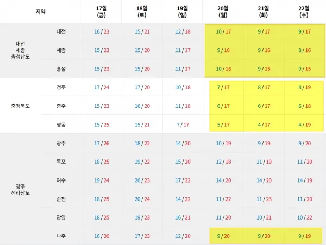The image size is (326, 245).
Task: Select the 영동 city row label
Action: pyautogui.click(x=61, y=125)
